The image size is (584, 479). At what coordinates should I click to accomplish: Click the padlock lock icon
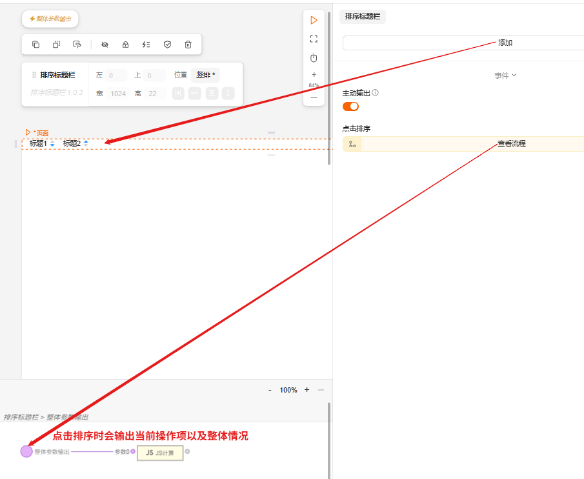coord(125,45)
